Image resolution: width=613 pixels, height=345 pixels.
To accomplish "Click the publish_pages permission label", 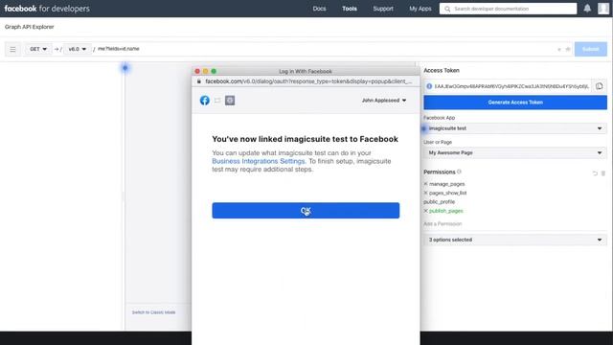I will tap(446, 211).
